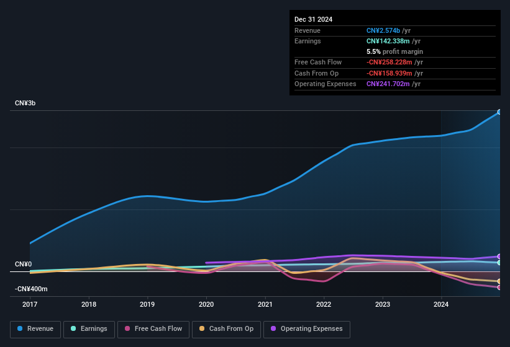The height and width of the screenshot is (347, 510).
Task: Toggle the Revenue legend button
Action: pyautogui.click(x=35, y=329)
